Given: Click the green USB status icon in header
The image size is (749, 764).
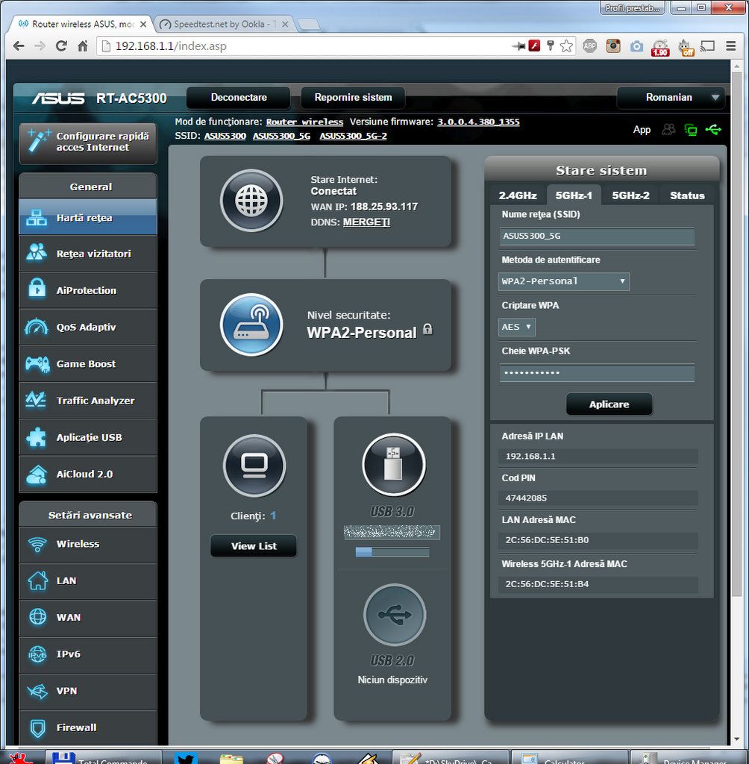Looking at the screenshot, I should pyautogui.click(x=713, y=130).
